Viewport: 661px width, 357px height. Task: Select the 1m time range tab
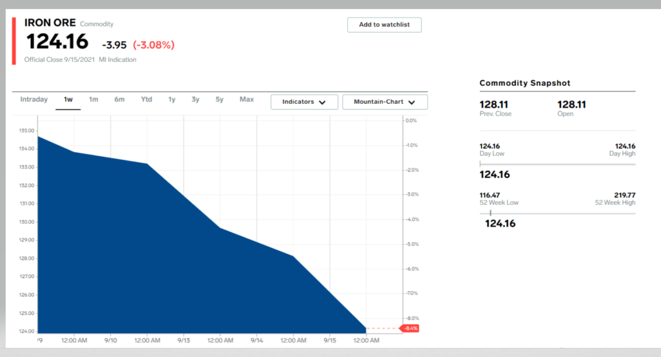coord(94,99)
